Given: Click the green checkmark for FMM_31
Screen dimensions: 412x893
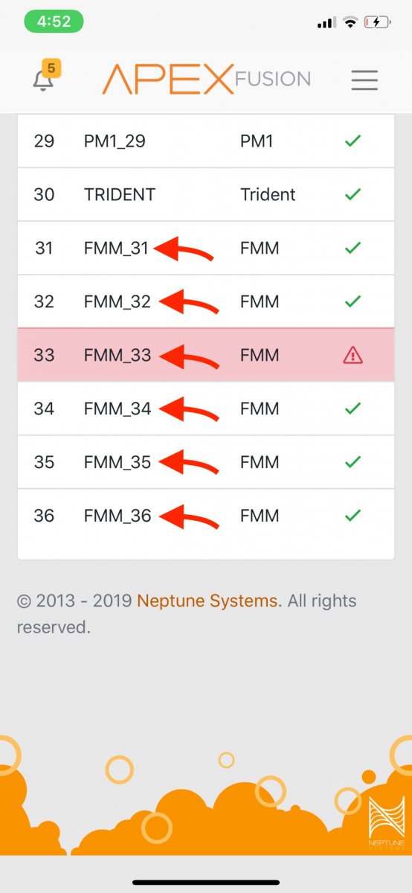Looking at the screenshot, I should point(353,248).
